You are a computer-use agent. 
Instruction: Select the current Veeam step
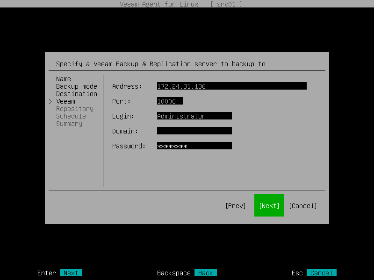(x=65, y=101)
